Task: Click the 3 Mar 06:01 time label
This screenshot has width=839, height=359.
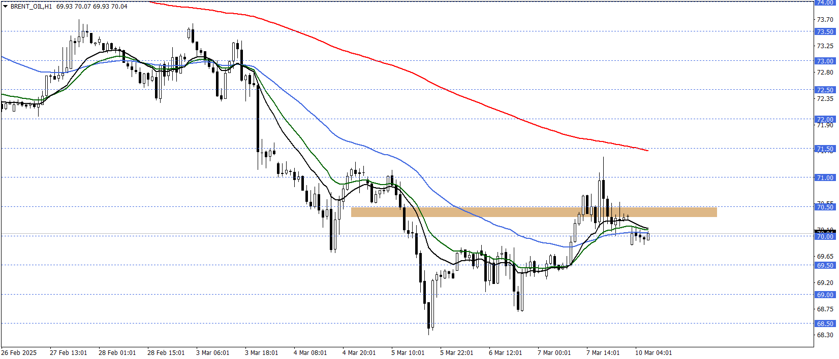Action: coord(213,352)
